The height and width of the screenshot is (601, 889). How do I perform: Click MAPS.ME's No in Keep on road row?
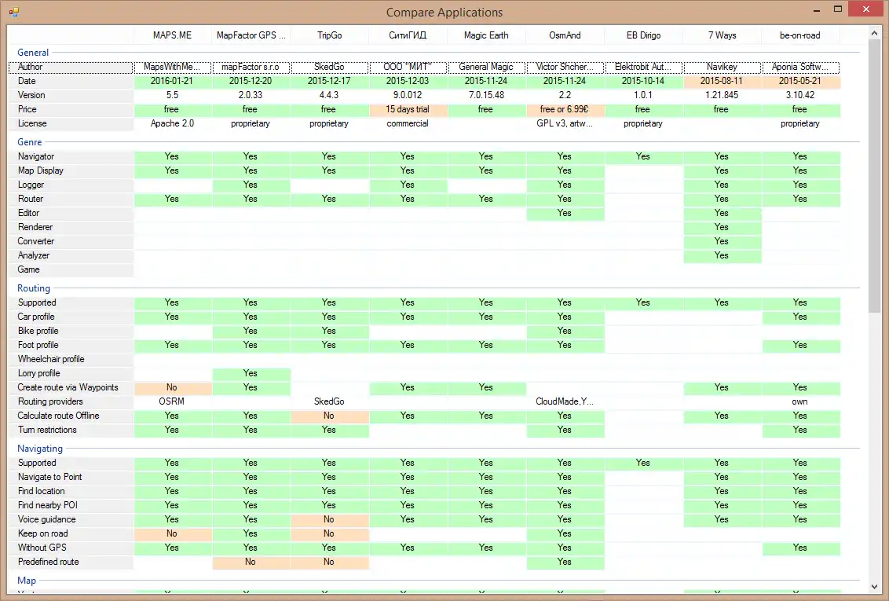click(x=172, y=534)
